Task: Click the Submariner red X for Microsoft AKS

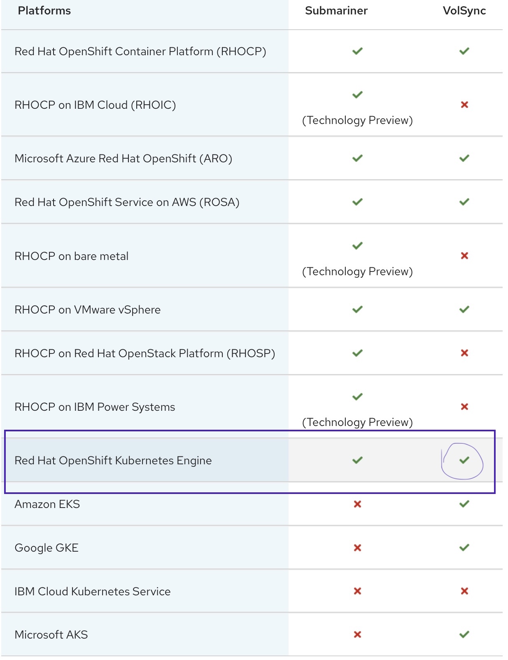Action: 357,634
